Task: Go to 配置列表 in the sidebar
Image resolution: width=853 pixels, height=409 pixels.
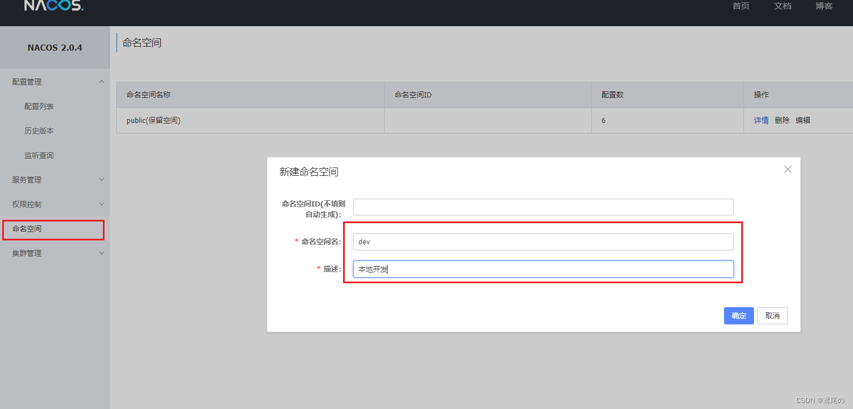Action: click(x=39, y=106)
